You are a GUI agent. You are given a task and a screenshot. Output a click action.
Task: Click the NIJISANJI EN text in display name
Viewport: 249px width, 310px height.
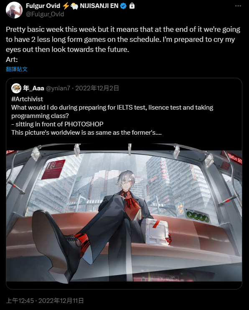[99, 6]
